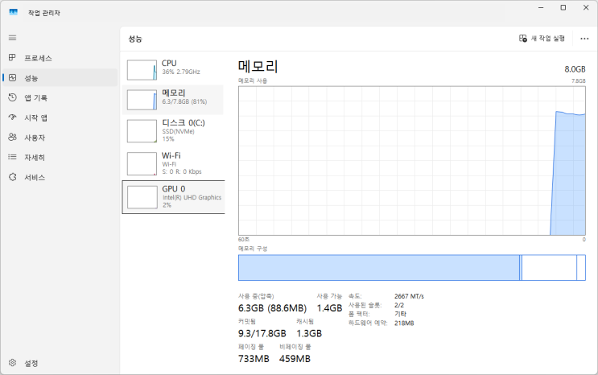Select the 메모리 performance entry
This screenshot has height=375, width=598.
click(x=173, y=99)
